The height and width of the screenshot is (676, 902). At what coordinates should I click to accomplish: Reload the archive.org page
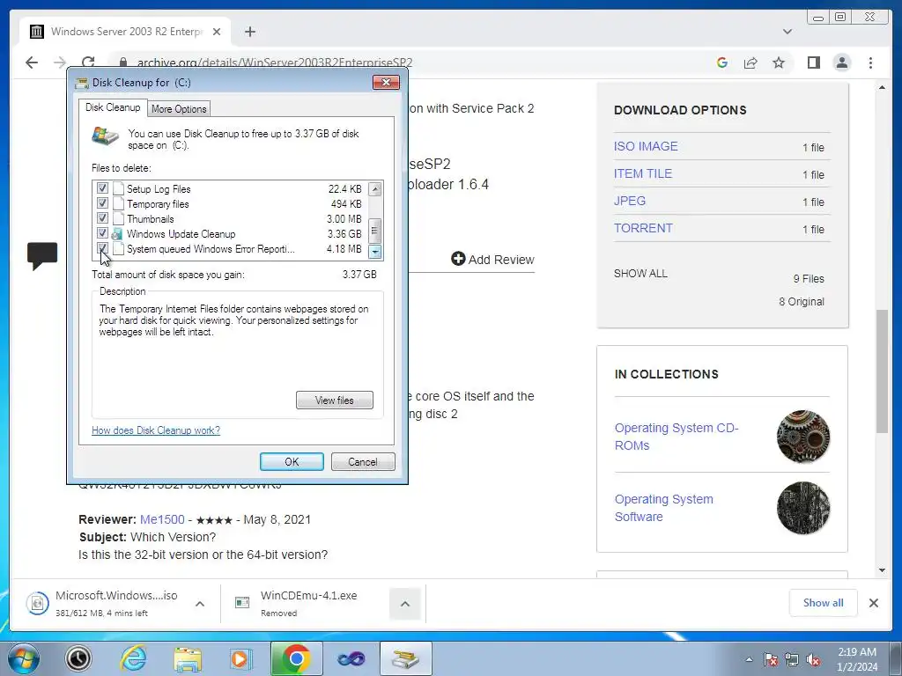tap(88, 62)
